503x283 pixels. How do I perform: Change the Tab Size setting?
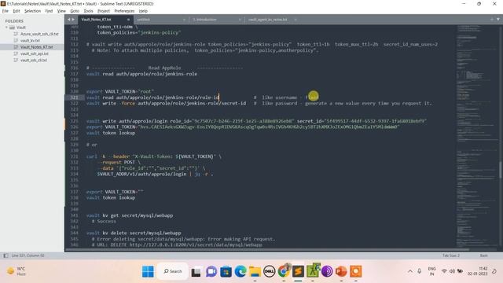451,255
